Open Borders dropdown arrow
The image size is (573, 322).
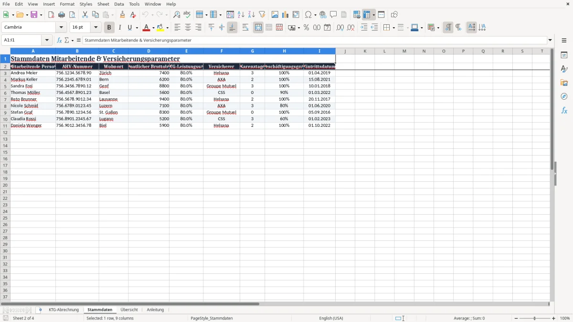tap(393, 28)
